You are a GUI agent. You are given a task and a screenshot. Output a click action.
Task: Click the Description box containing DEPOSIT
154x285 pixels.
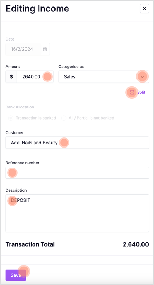(77, 213)
